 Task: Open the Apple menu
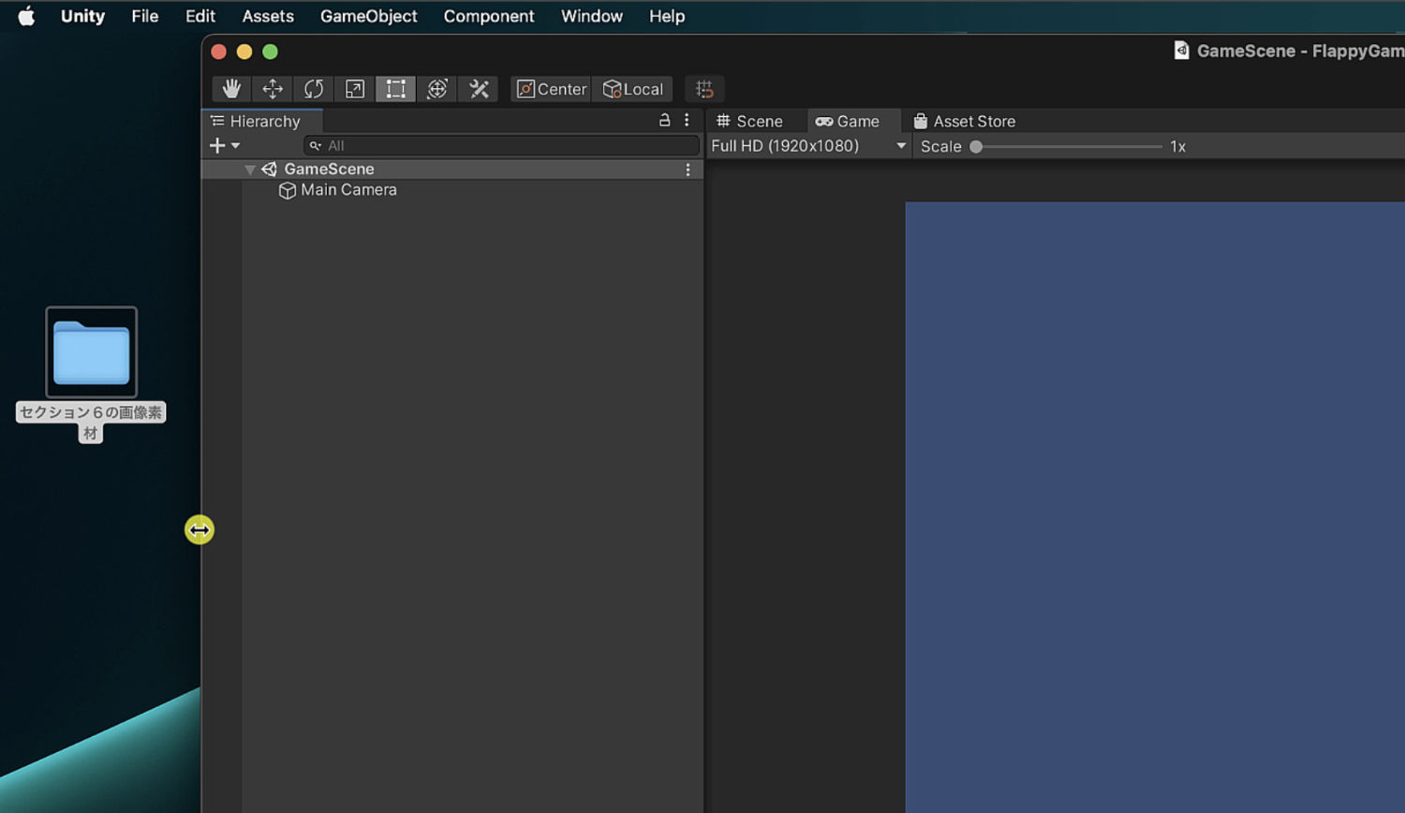coord(26,16)
